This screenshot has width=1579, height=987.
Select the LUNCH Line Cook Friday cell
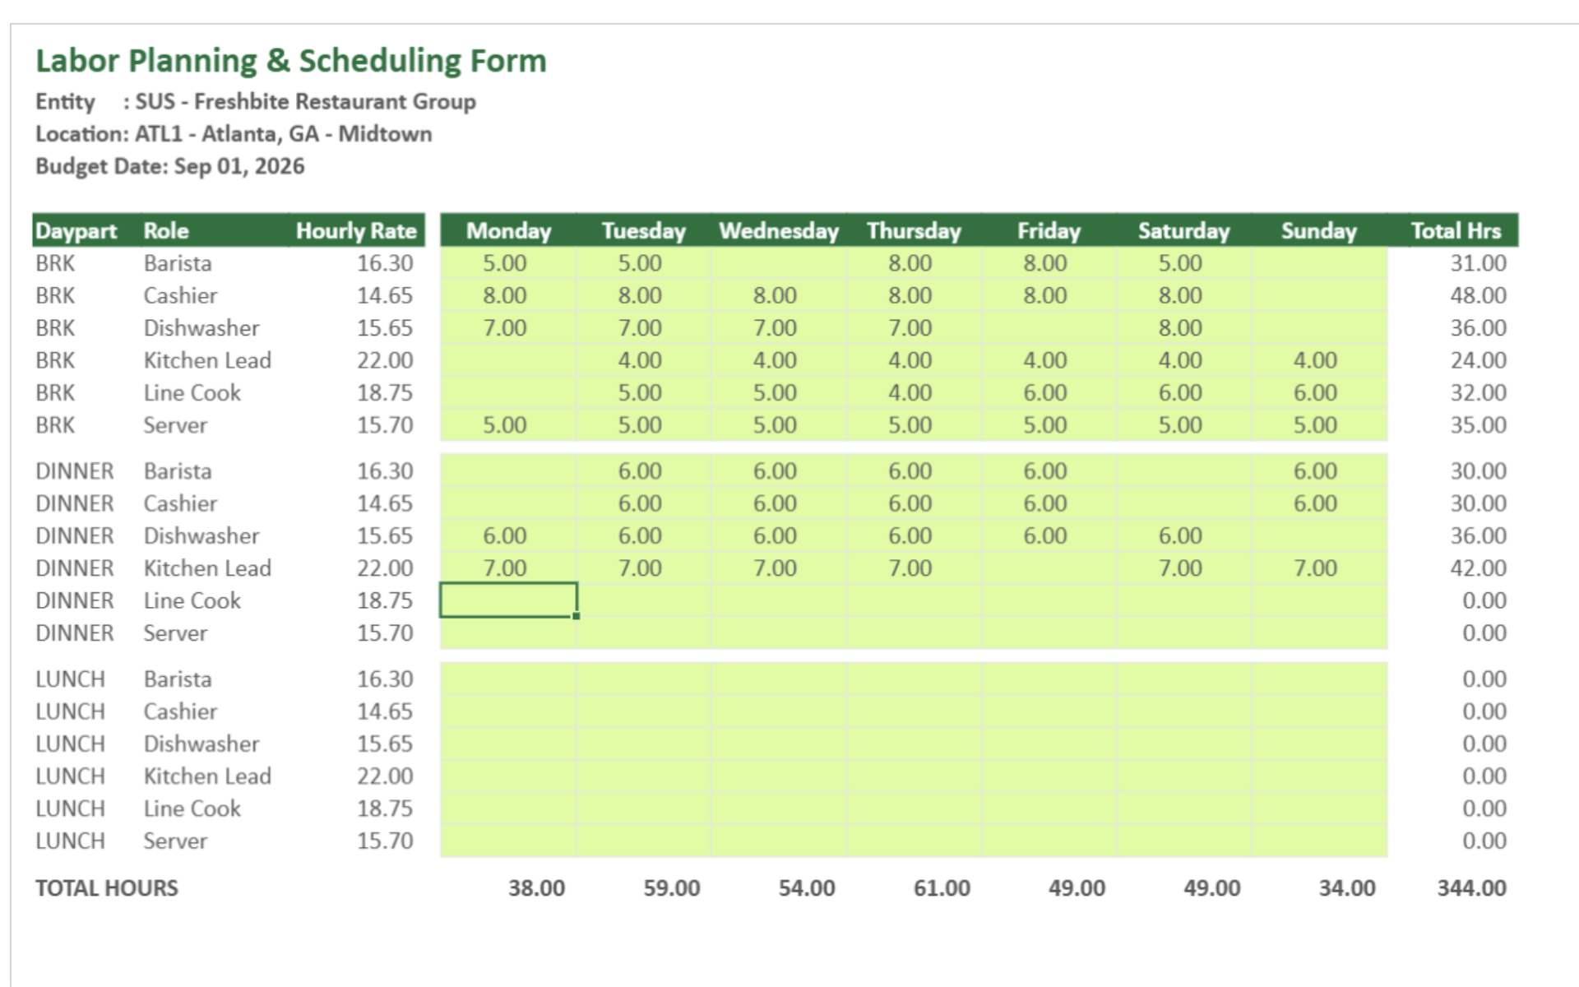pos(1047,809)
